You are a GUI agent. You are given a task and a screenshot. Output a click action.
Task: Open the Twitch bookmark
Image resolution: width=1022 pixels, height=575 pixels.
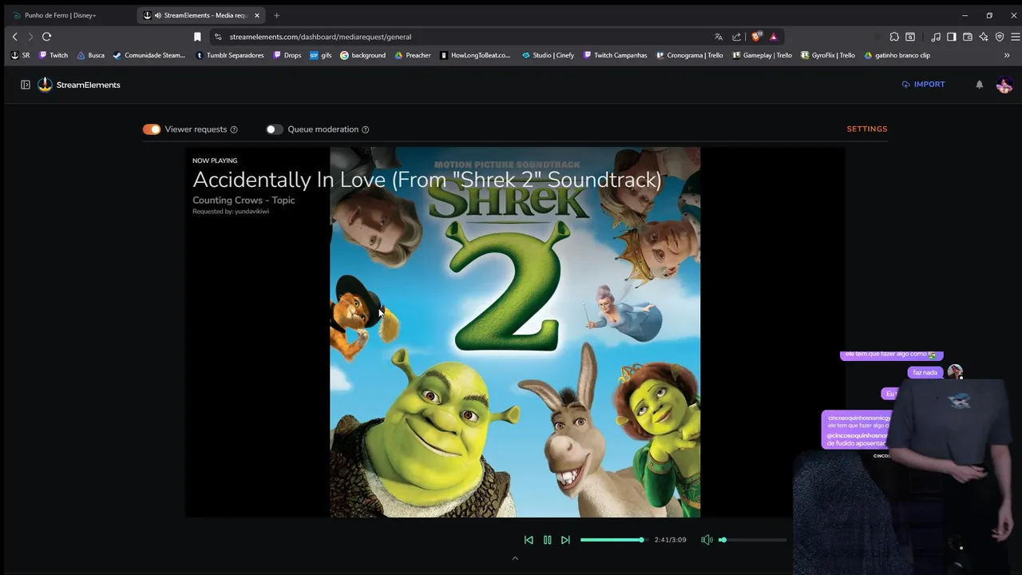[x=53, y=55]
